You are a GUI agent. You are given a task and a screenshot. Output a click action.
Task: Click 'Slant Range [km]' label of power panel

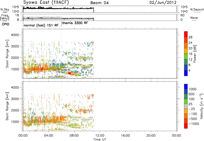click(x=7, y=54)
